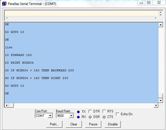The width and height of the screenshot is (166, 130).
Task: Click in the transmit text input area
Action: click(81, 13)
